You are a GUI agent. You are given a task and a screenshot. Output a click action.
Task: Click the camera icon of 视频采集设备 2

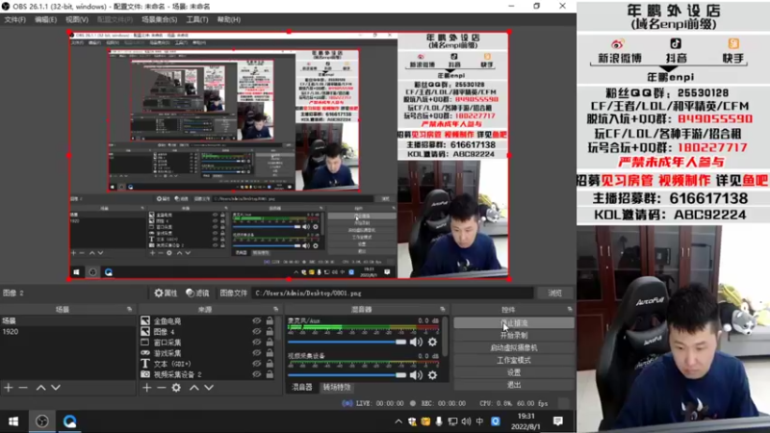pos(145,374)
